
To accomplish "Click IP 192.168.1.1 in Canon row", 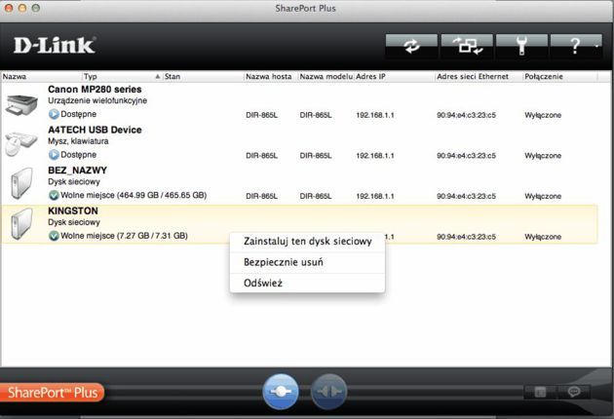I will [375, 115].
